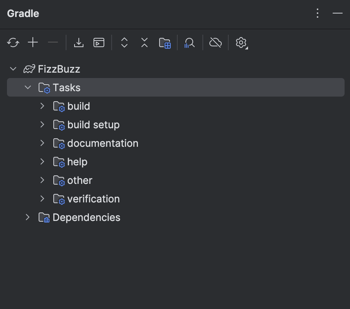The height and width of the screenshot is (309, 350).
Task: Select the build setup tasks group
Action: [93, 124]
